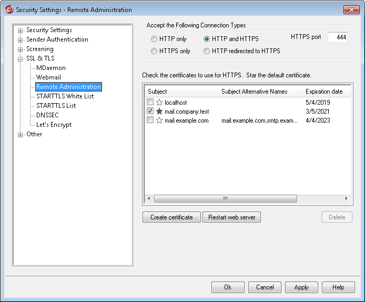Uncheck the mail.company.test certificate checkbox
365x302 pixels.
pyautogui.click(x=150, y=112)
